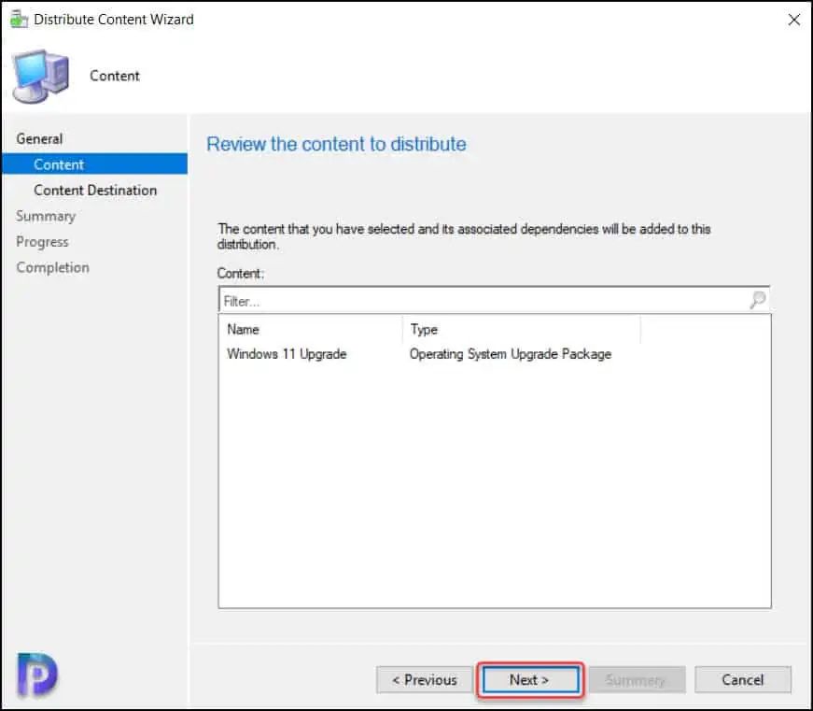Click the Operating System Upgrade Package cell
Viewport: 813px width, 711px height.
tap(511, 354)
